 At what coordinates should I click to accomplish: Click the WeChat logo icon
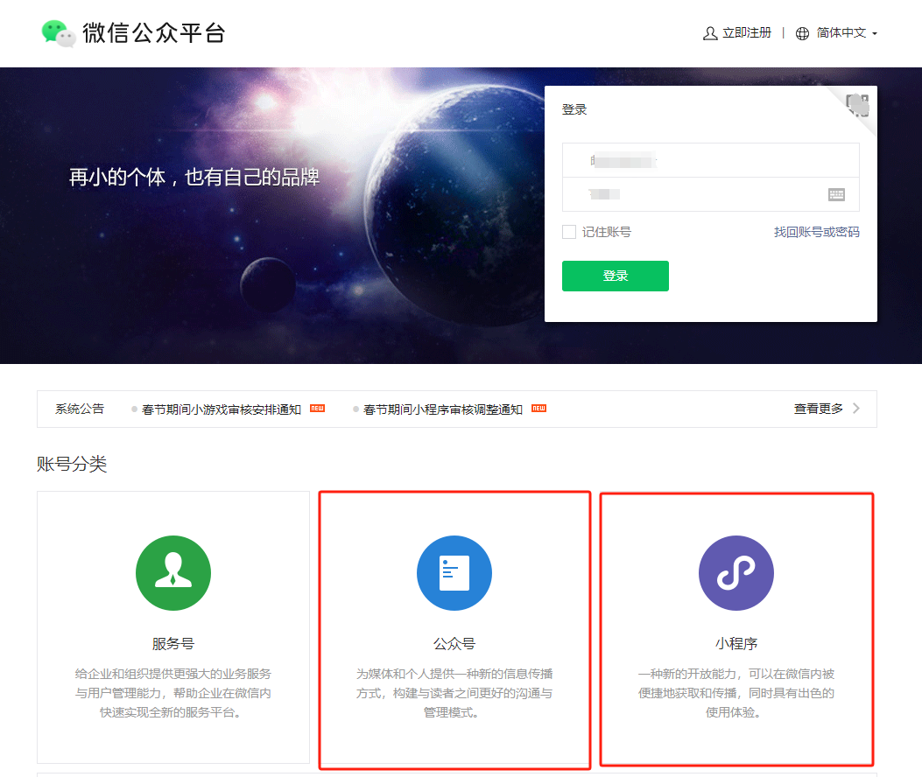pyautogui.click(x=58, y=33)
